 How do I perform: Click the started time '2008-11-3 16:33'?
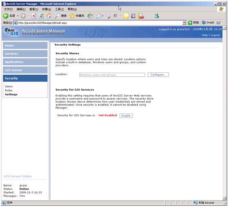coord(31,192)
